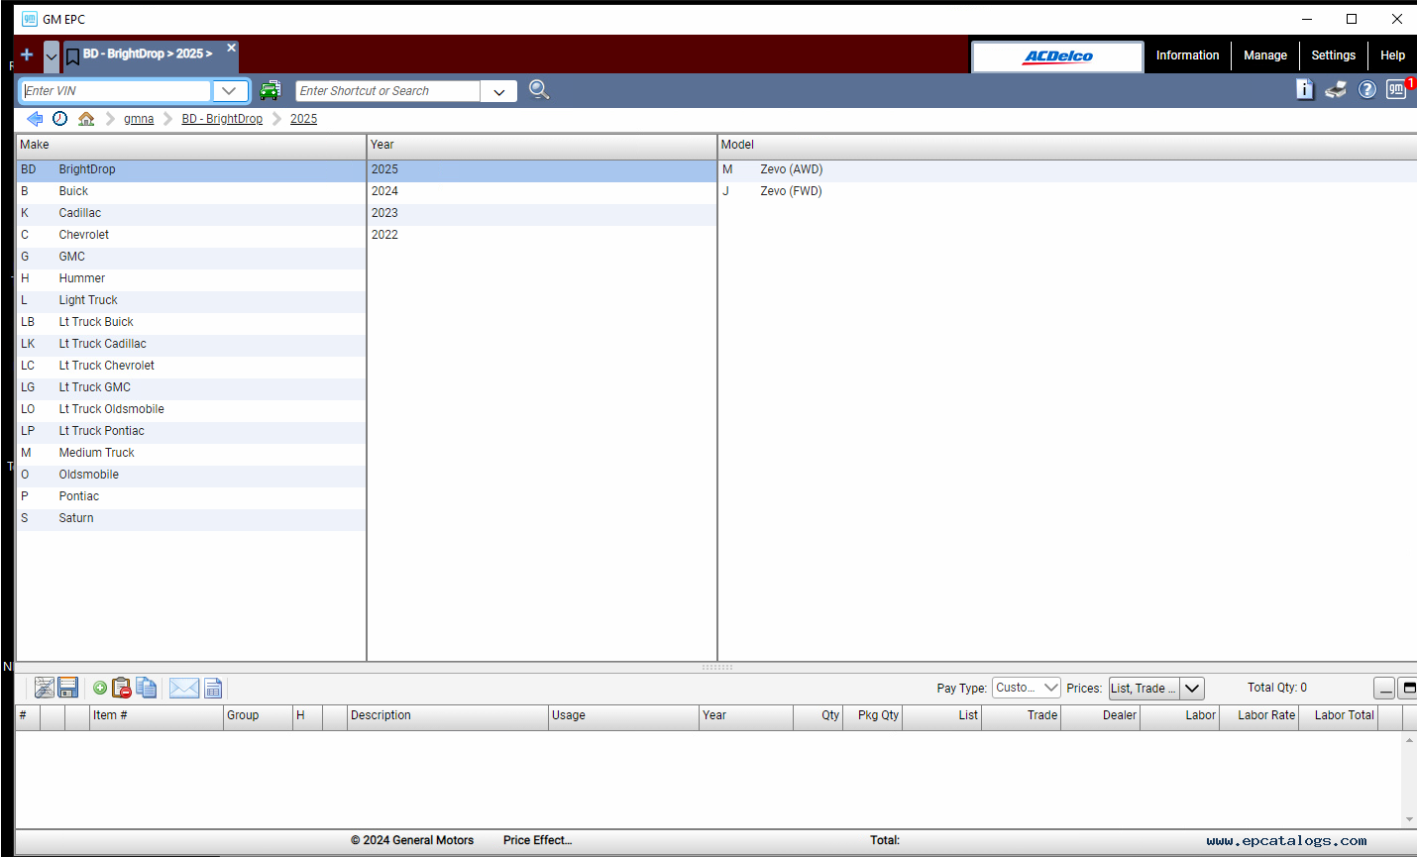
Task: Select Lt Truck Chevrolet make
Action: [191, 366]
